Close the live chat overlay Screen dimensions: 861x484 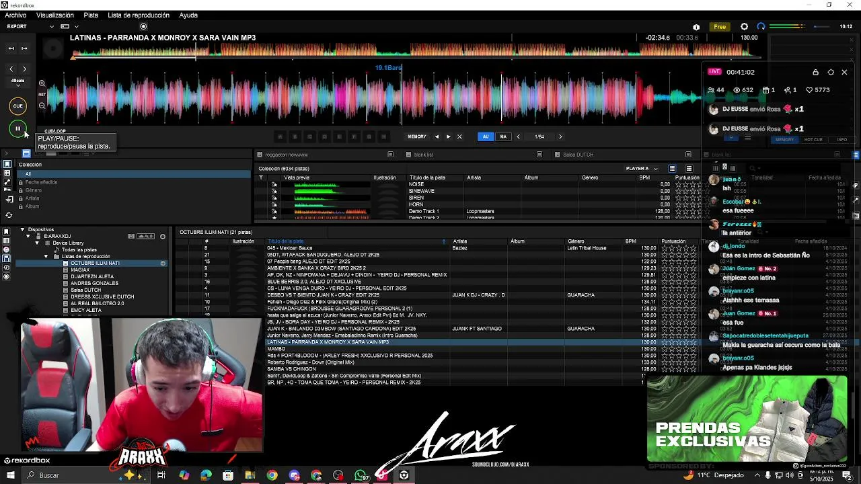click(844, 72)
